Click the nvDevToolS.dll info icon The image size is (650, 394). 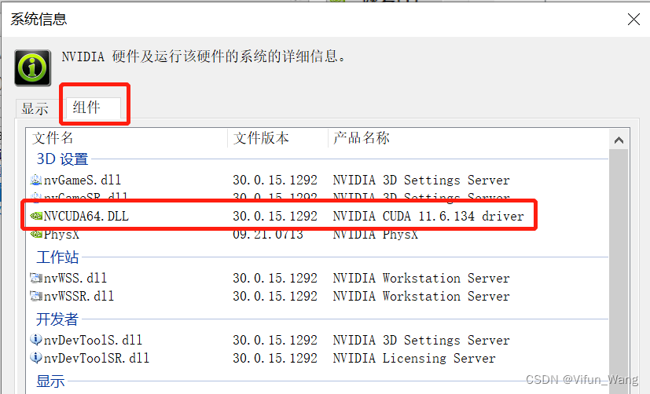(36, 340)
